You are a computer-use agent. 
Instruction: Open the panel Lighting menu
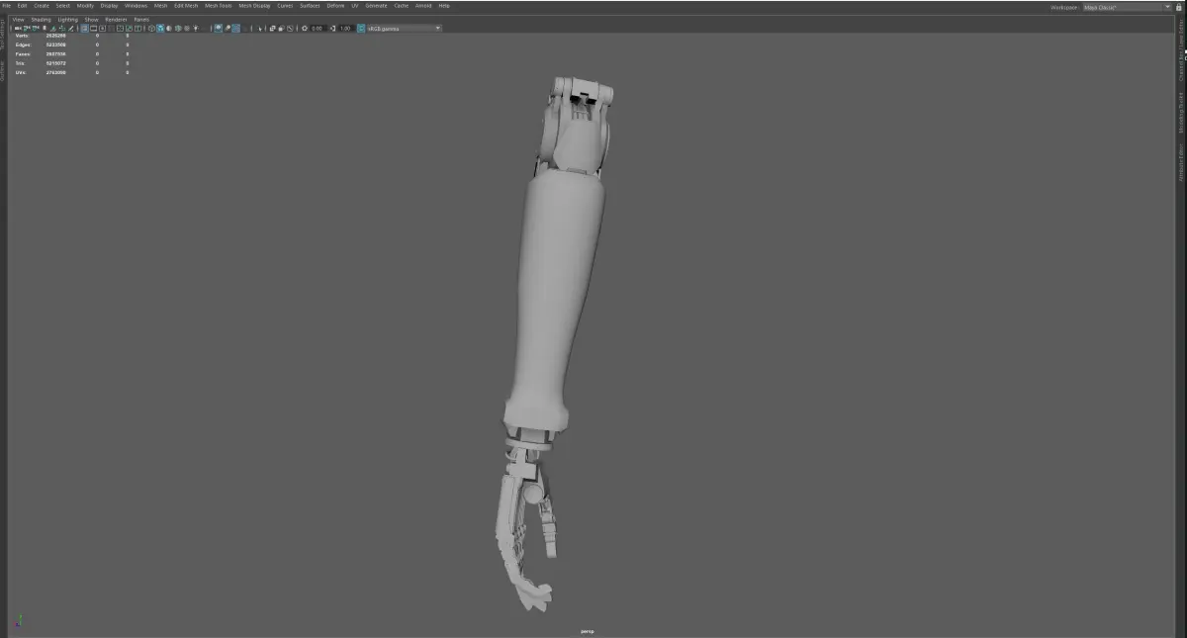67,19
